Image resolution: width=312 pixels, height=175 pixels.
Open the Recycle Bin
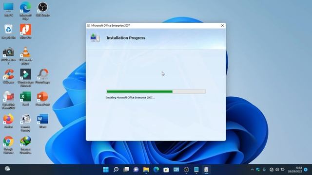(x=8, y=31)
